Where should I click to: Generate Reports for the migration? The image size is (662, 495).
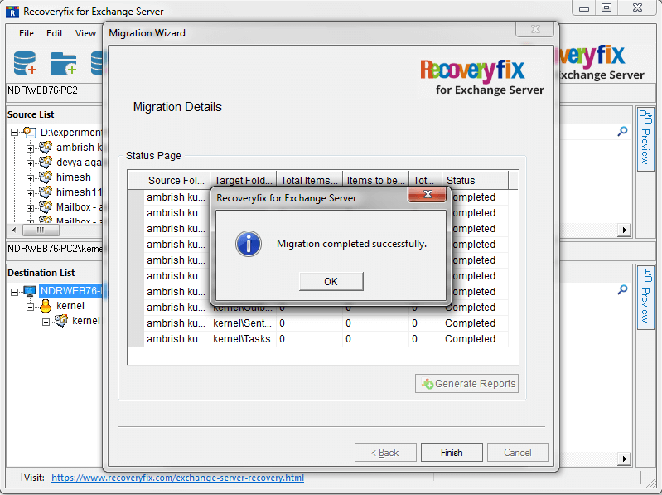coord(467,384)
